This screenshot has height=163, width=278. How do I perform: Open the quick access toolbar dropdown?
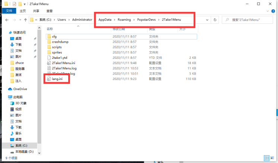pyautogui.click(x=25, y=4)
